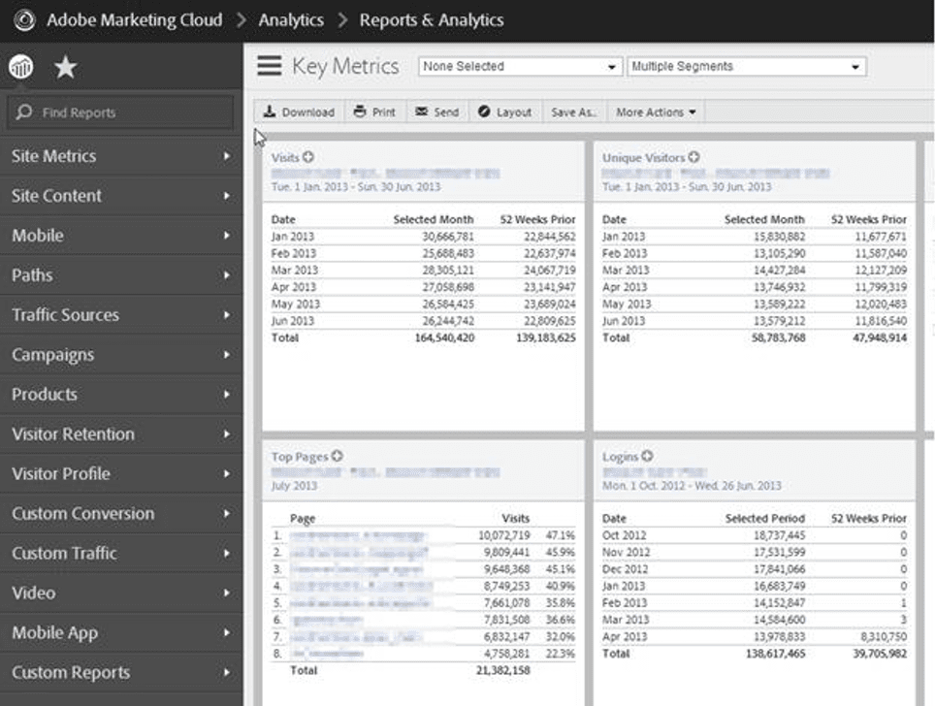The width and height of the screenshot is (935, 706).
Task: Open the More Actions dropdown
Action: point(655,112)
